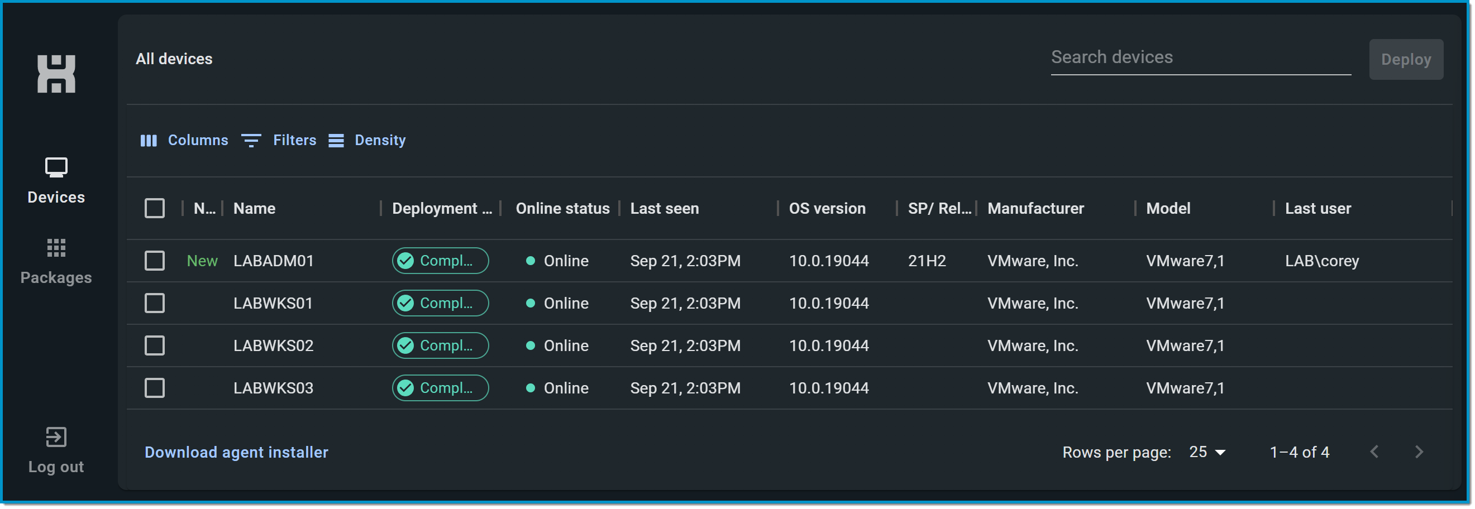1475x509 pixels.
Task: Click the Download agent installer link
Action: pyautogui.click(x=236, y=452)
